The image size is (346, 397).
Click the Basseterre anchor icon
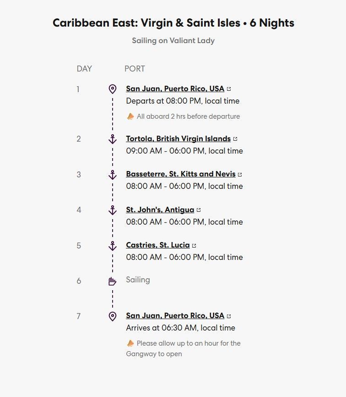(x=113, y=175)
